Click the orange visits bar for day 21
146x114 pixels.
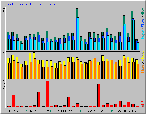[95, 68]
